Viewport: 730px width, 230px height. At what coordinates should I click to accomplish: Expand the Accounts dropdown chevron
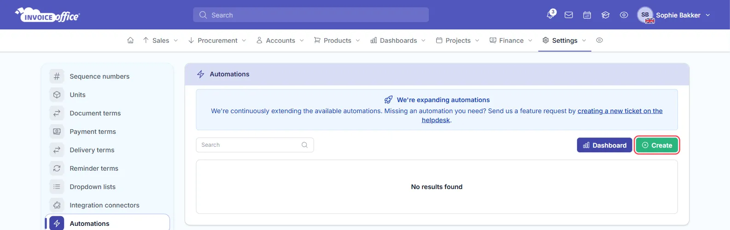[x=302, y=40]
